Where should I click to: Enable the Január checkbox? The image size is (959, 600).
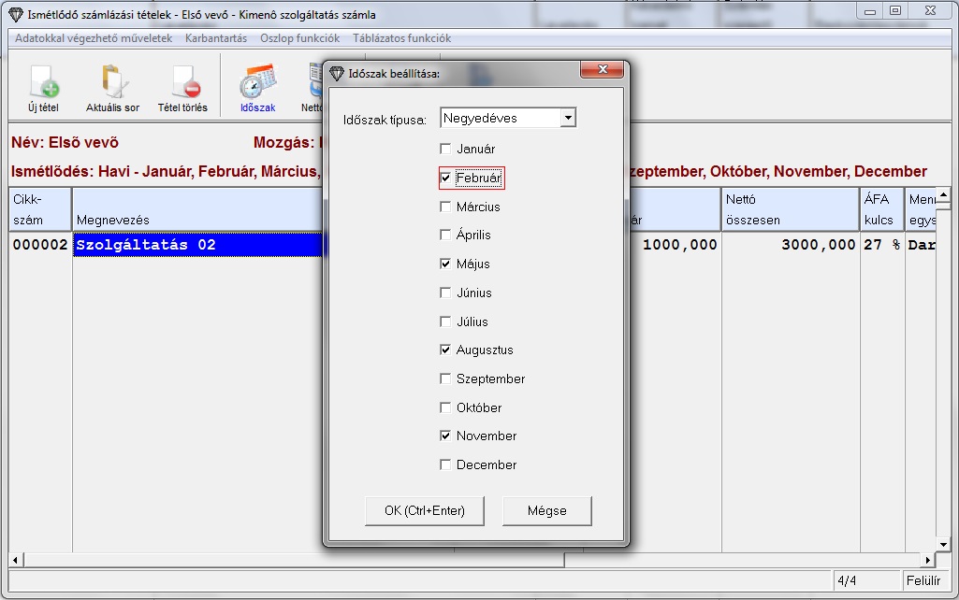[446, 149]
